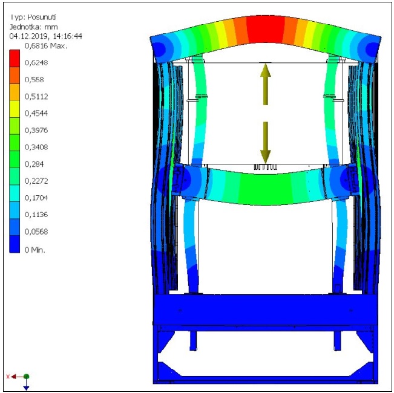Viewport: 394px width, 393px height.
Task: Click the '0,6248' legend value
Action: [x=36, y=62]
